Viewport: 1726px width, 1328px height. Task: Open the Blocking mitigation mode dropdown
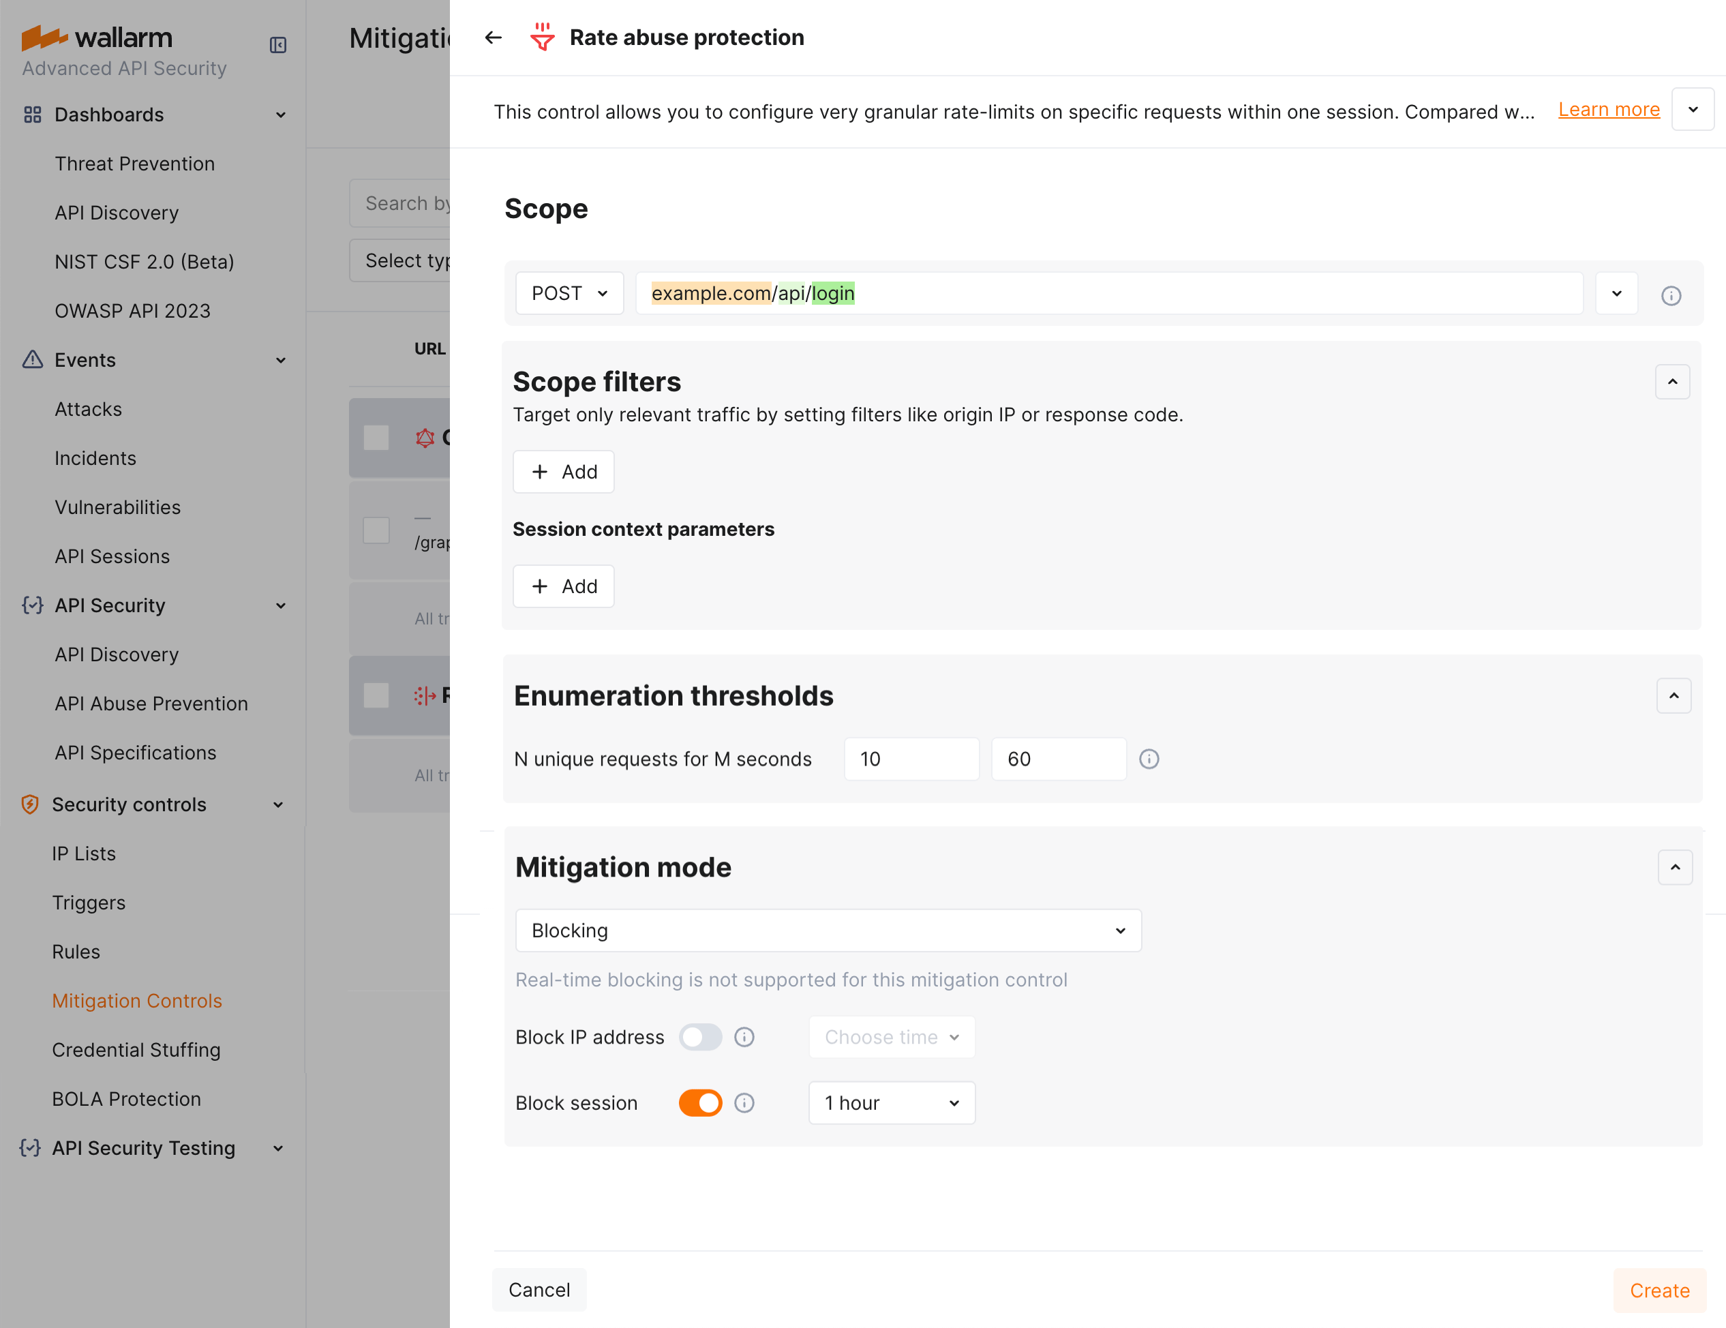tap(828, 931)
